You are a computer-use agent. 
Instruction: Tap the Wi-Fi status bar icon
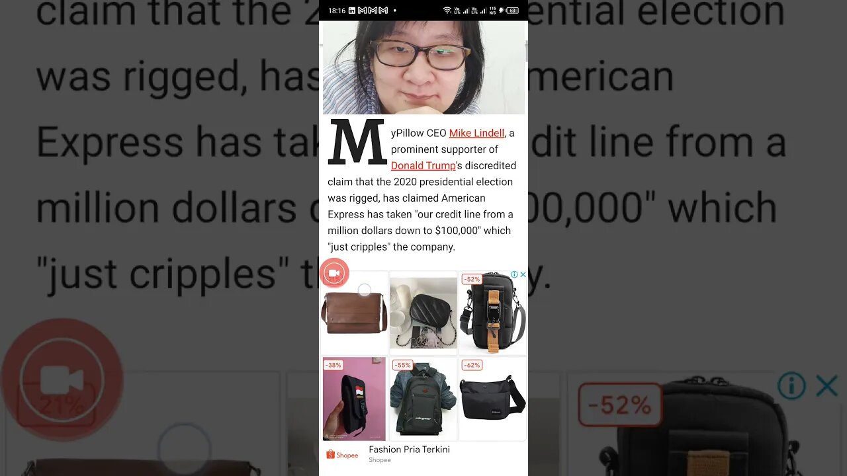click(447, 11)
